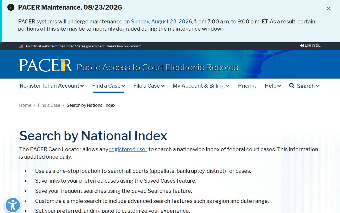Click the Log in to... link

(x=311, y=45)
